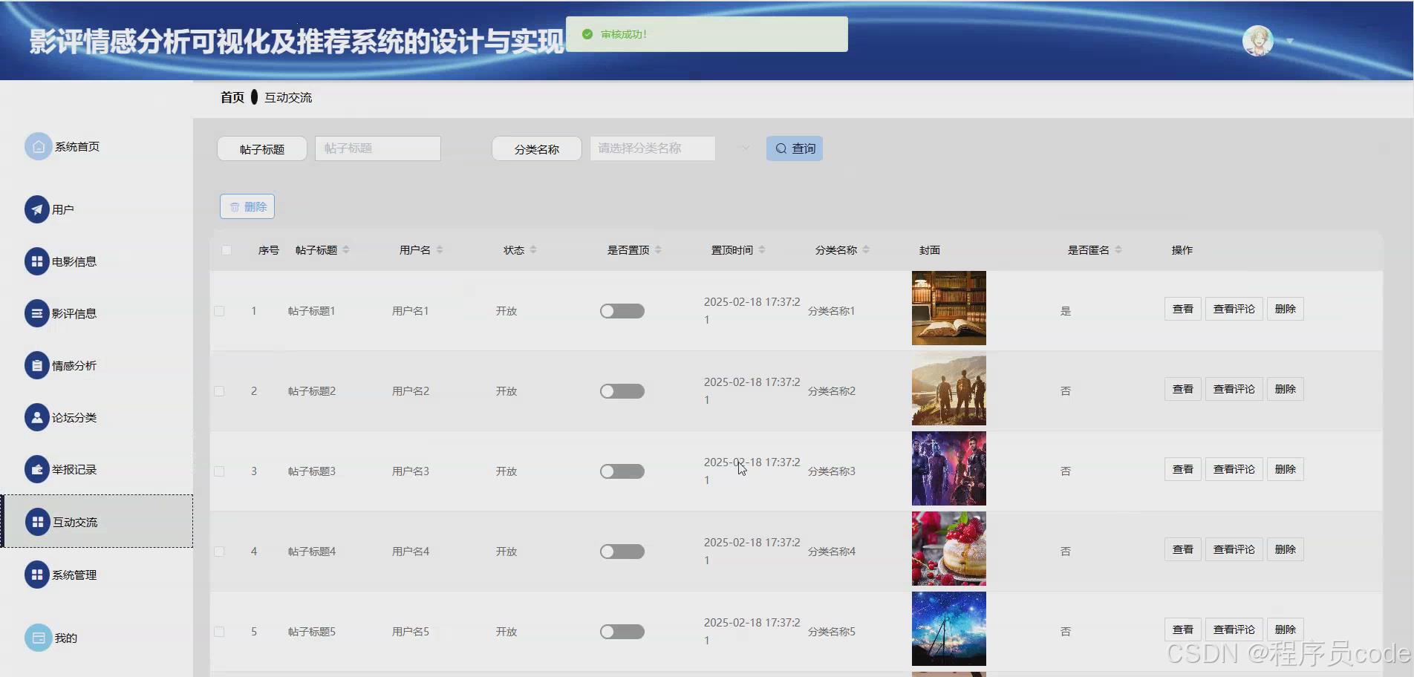Sort by 状态 column arrows
The width and height of the screenshot is (1414, 677).
533,250
